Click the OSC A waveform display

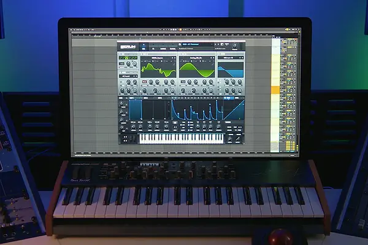coord(158,69)
